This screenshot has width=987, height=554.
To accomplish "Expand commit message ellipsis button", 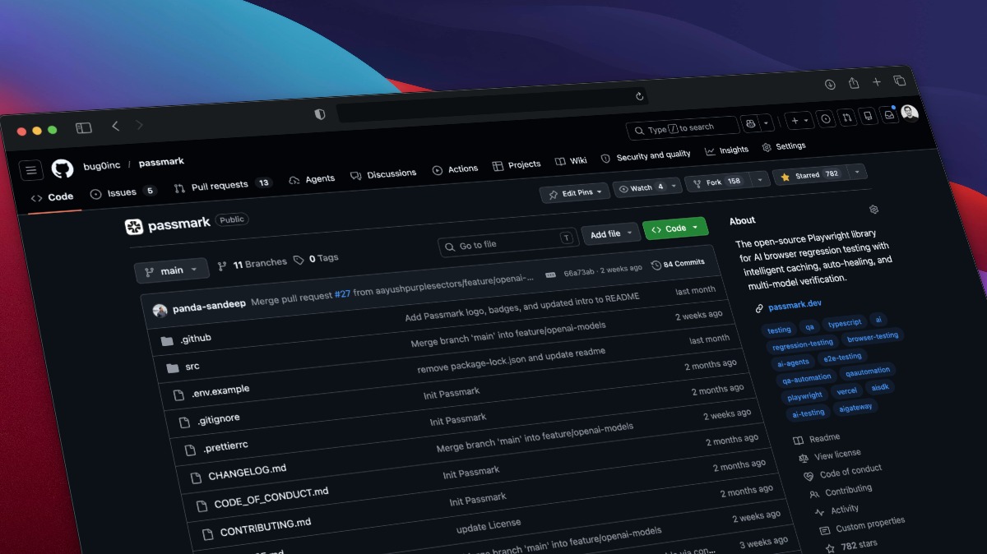I will click(550, 275).
